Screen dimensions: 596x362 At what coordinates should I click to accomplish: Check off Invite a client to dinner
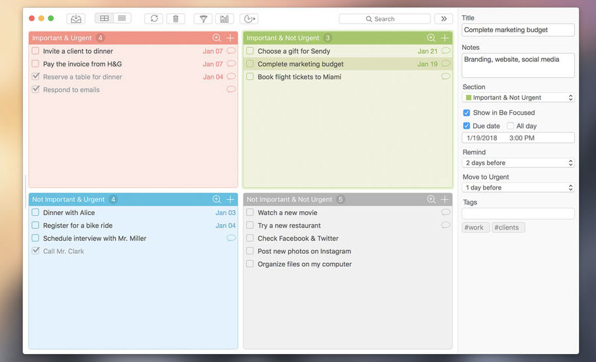coord(35,50)
